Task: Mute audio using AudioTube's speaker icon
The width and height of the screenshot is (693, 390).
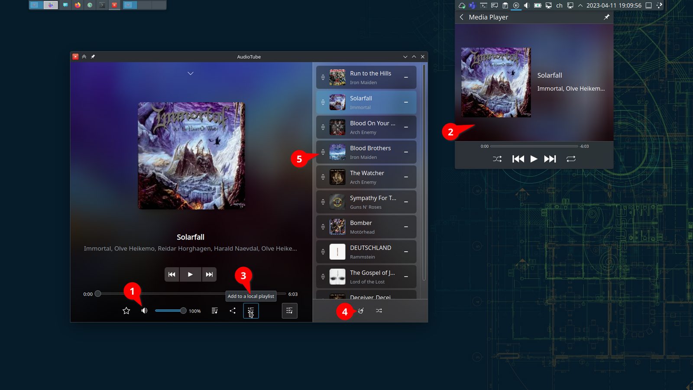Action: (x=144, y=311)
